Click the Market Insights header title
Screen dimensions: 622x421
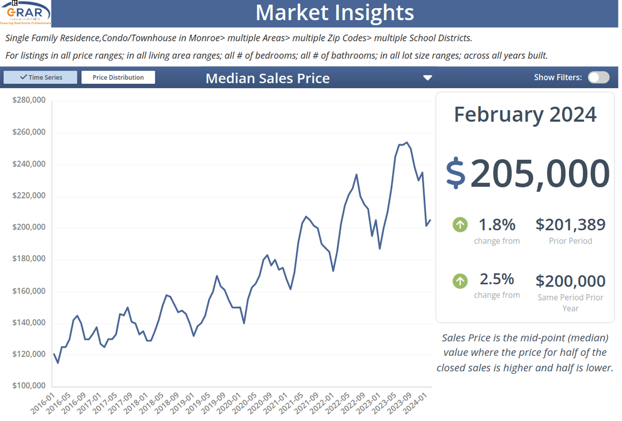coord(334,13)
